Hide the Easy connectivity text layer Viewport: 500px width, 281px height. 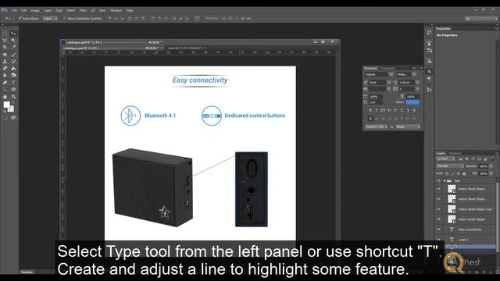[438, 229]
